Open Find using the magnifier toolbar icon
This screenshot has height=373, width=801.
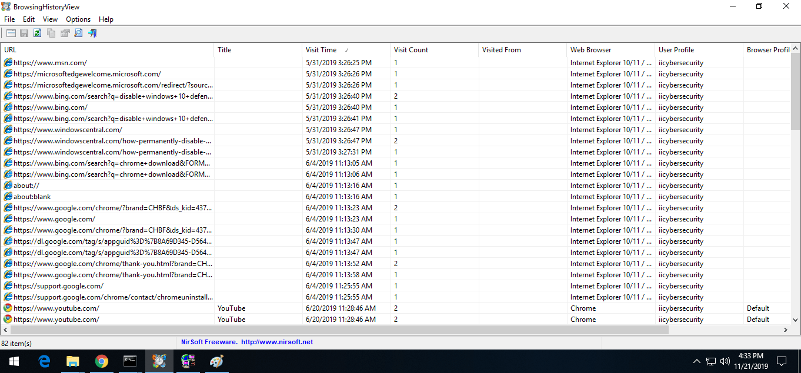tap(78, 33)
